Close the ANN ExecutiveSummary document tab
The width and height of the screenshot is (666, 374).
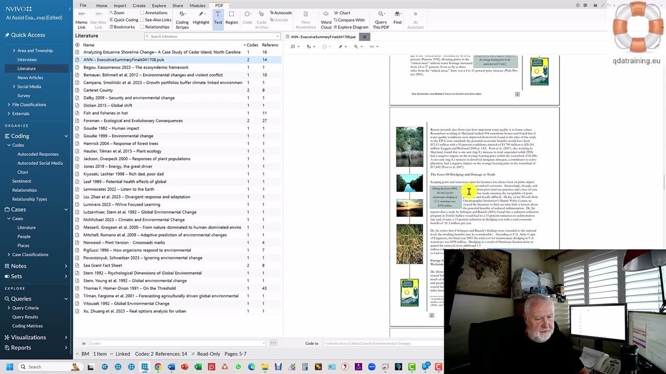point(364,37)
